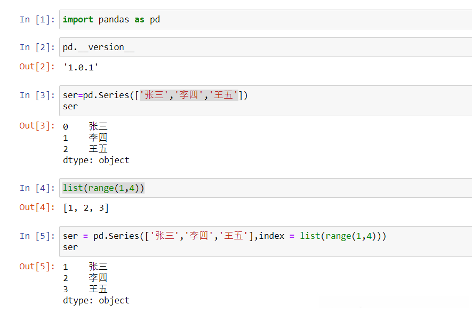
Task: Click the In [2] prompt label
Action: [37, 47]
